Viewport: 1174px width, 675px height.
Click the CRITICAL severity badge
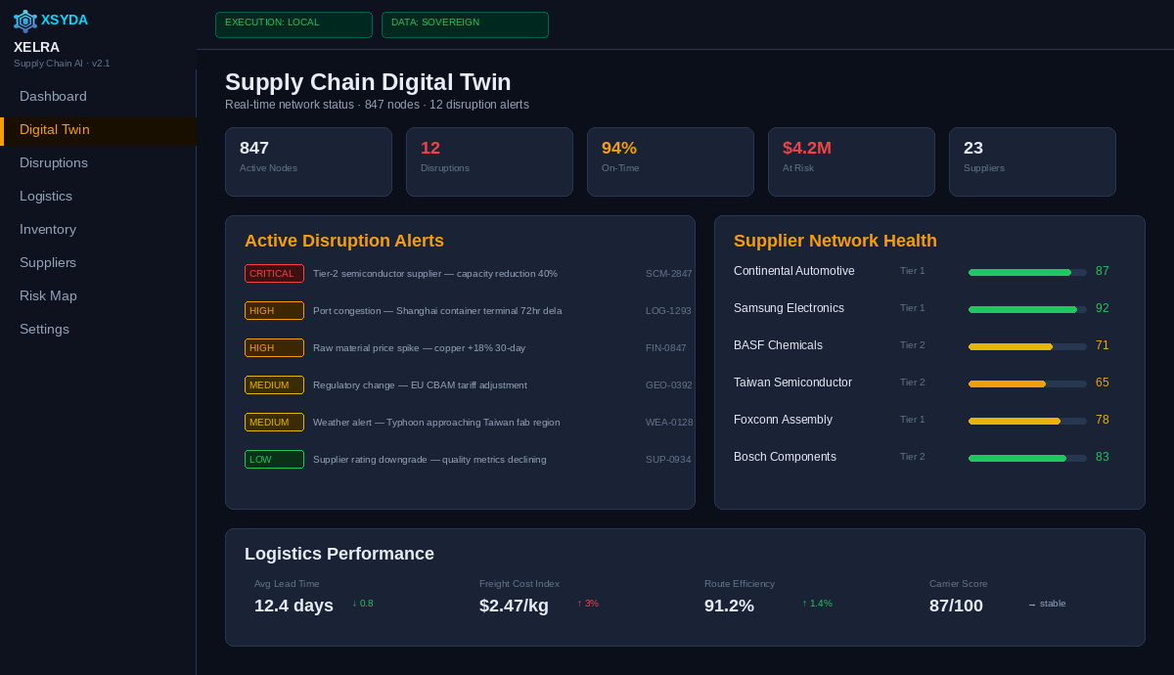[274, 274]
